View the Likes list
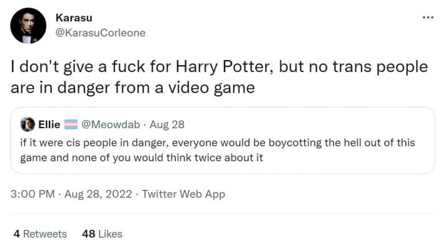Viewport: 443px width, 250px height. pos(110,234)
